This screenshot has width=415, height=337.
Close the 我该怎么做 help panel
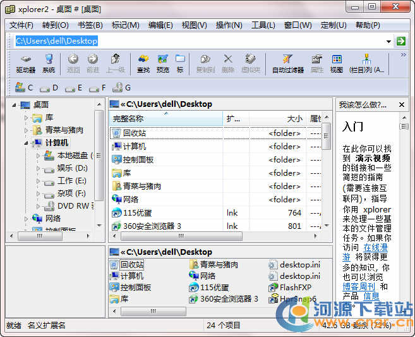click(402, 105)
